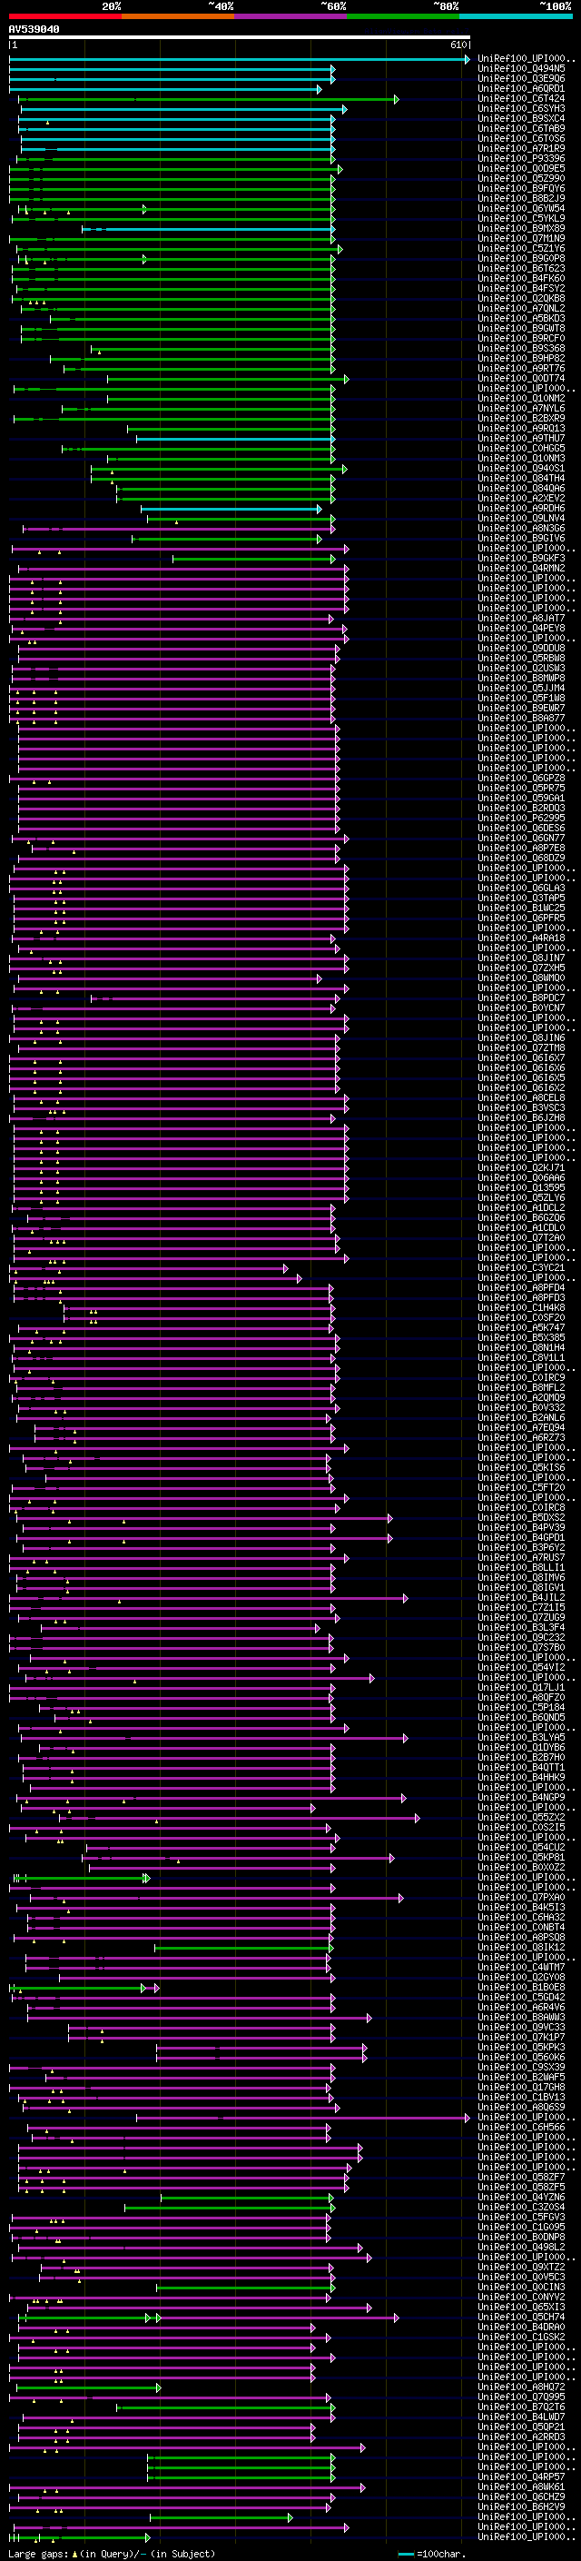581x2561 pixels.
Task: Select hit label UniRef100_Q7ZTM8
Action: tap(521, 1047)
